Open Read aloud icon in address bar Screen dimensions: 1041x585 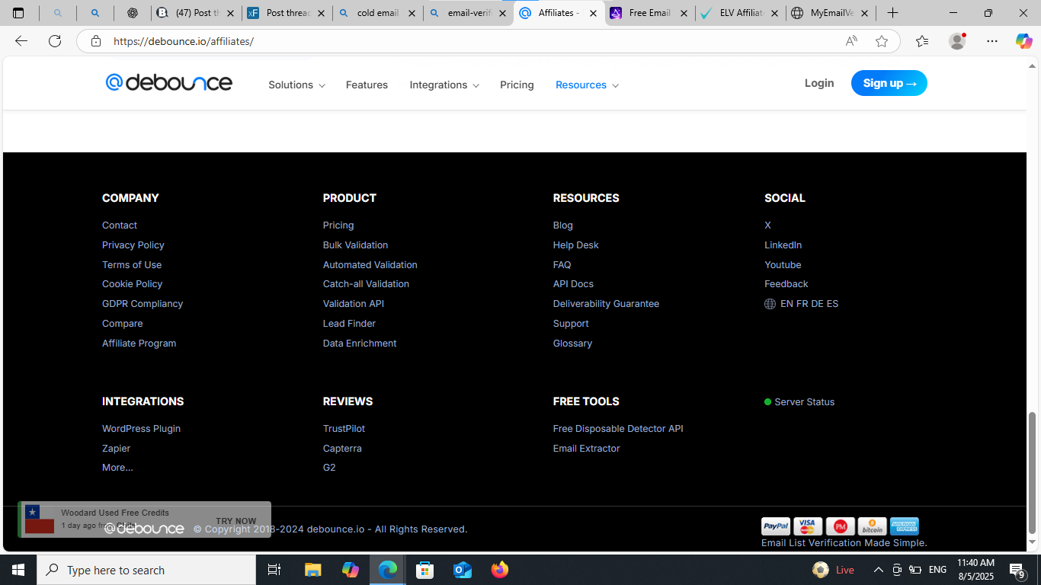851,41
